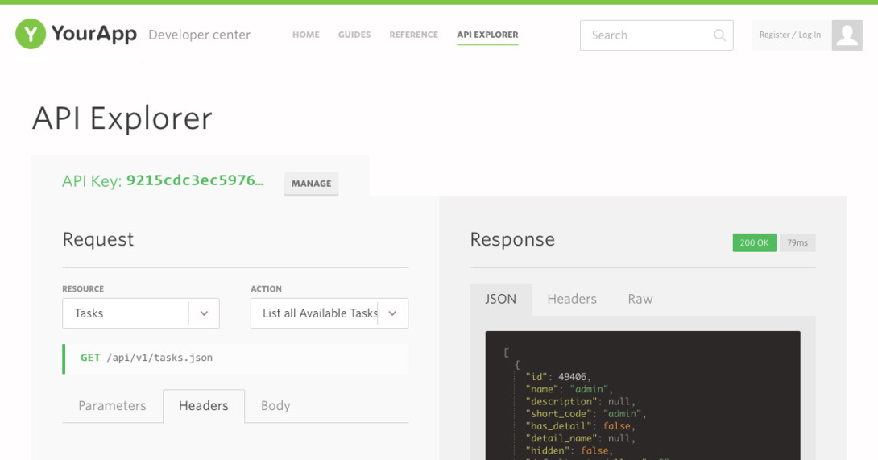Select the JSON response tab
Viewport: 878px width, 460px height.
(500, 299)
